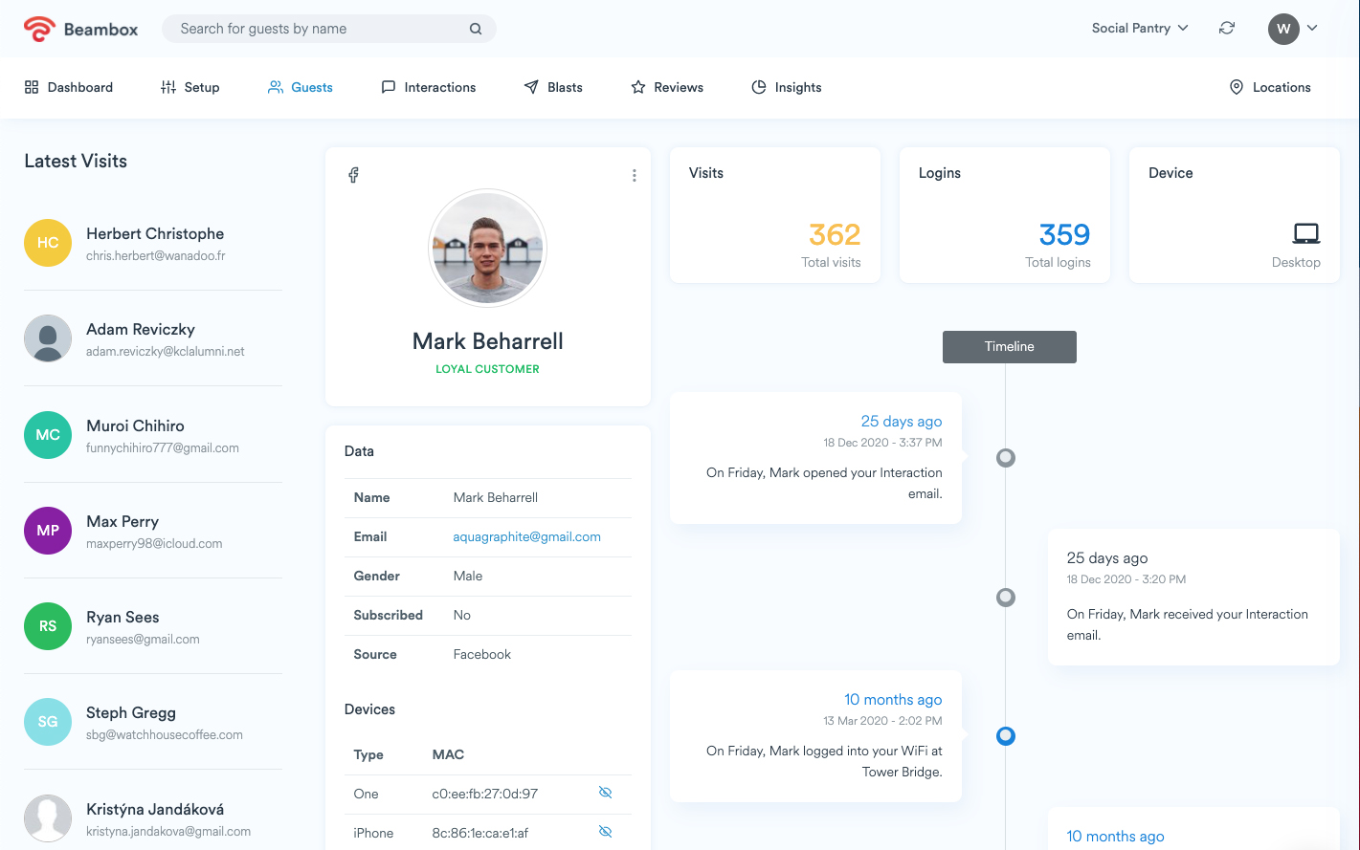Click the search magnifier icon
Image resolution: width=1360 pixels, height=850 pixels.
click(x=475, y=29)
